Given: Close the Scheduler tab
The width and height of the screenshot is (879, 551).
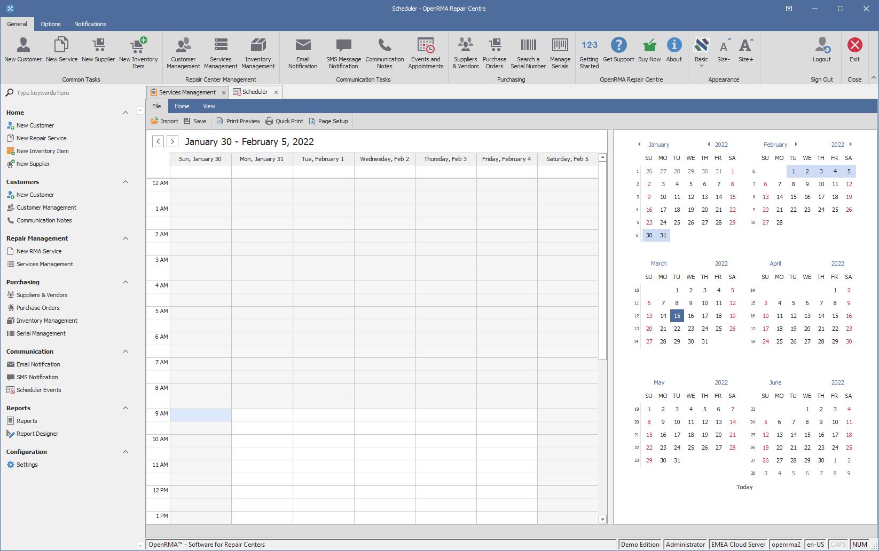Looking at the screenshot, I should pos(276,92).
